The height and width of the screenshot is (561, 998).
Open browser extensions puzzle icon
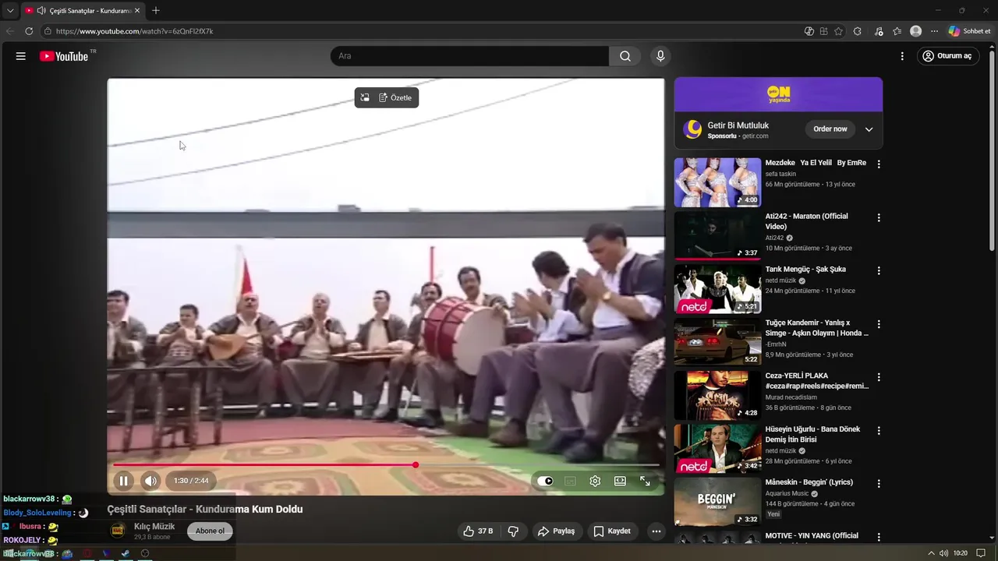[x=858, y=31]
